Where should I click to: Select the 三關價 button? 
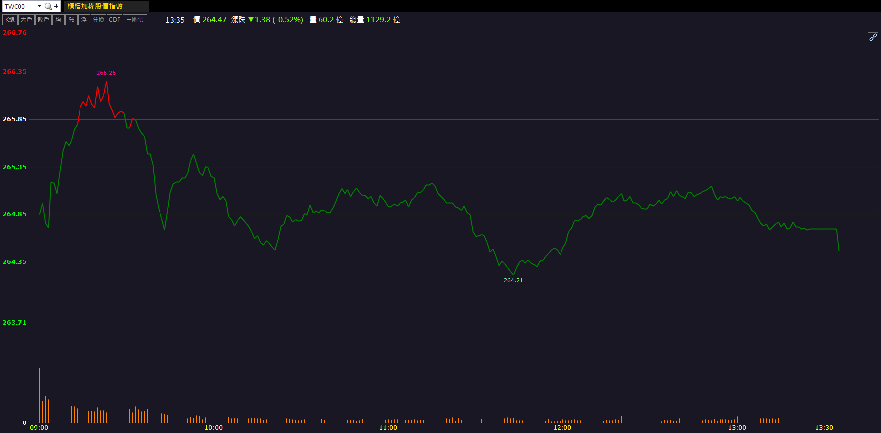135,20
